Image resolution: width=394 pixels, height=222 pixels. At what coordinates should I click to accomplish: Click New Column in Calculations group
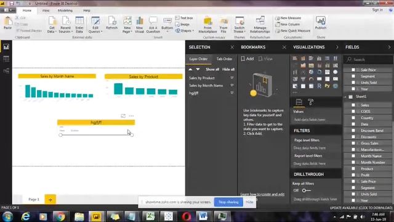(287, 25)
